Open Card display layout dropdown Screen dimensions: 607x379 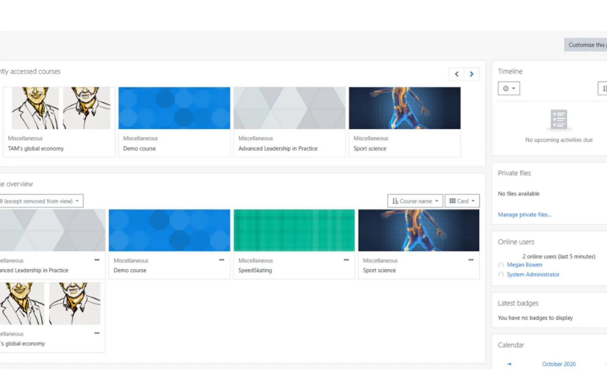462,201
